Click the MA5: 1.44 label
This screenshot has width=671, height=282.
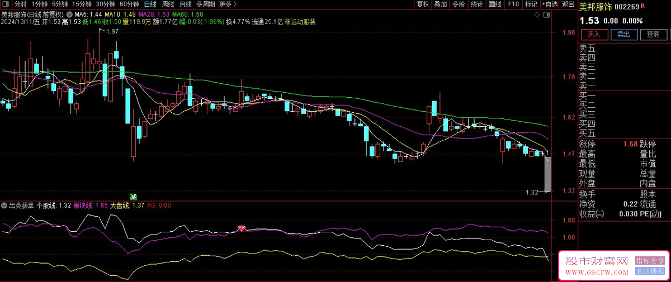(x=88, y=14)
